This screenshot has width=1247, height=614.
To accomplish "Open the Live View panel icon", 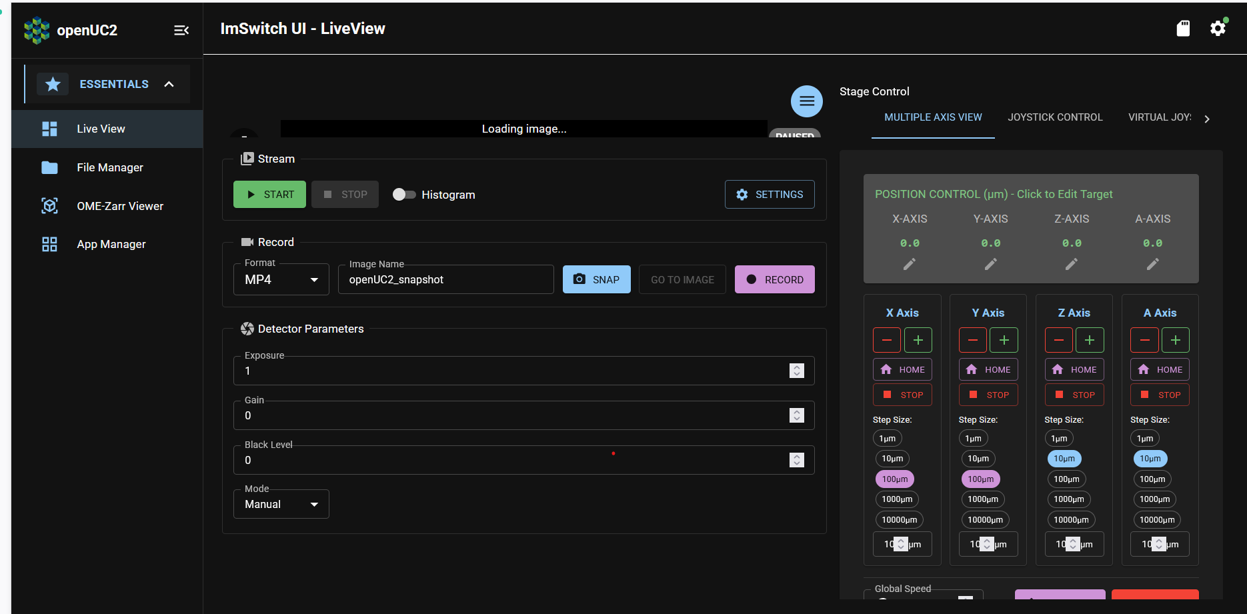I will [x=49, y=128].
